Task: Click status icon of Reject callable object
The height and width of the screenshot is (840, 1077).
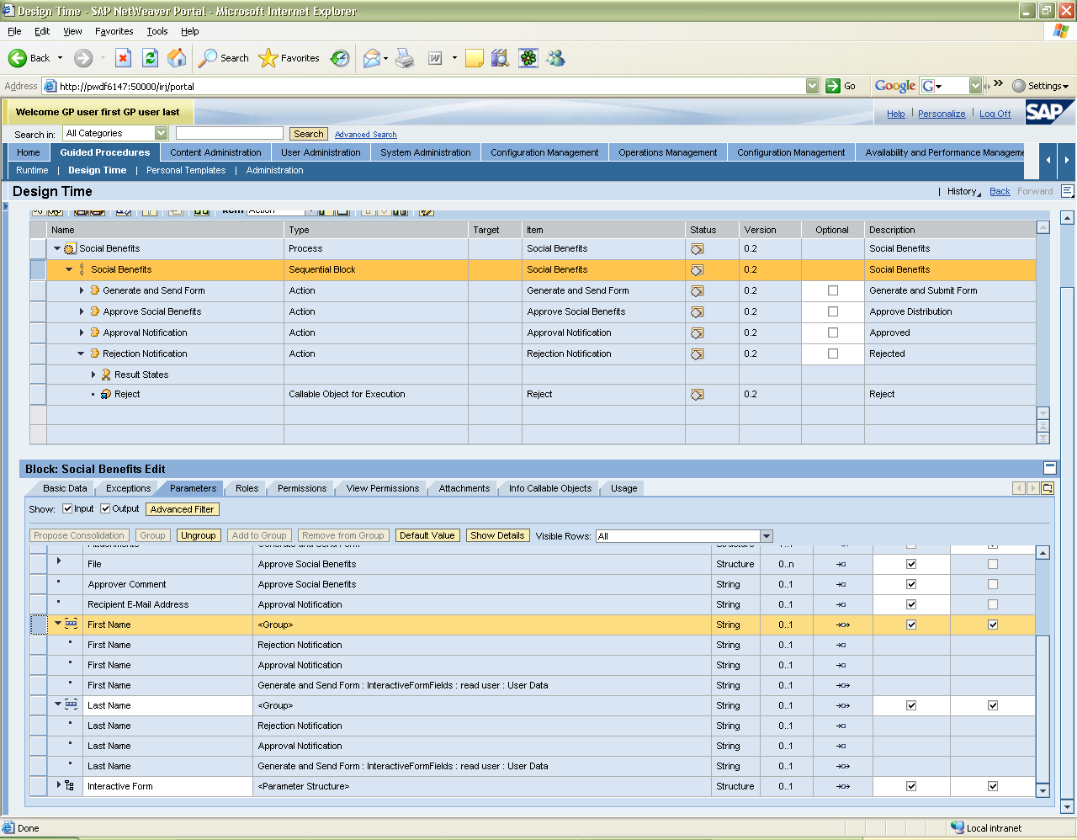Action: tap(697, 395)
